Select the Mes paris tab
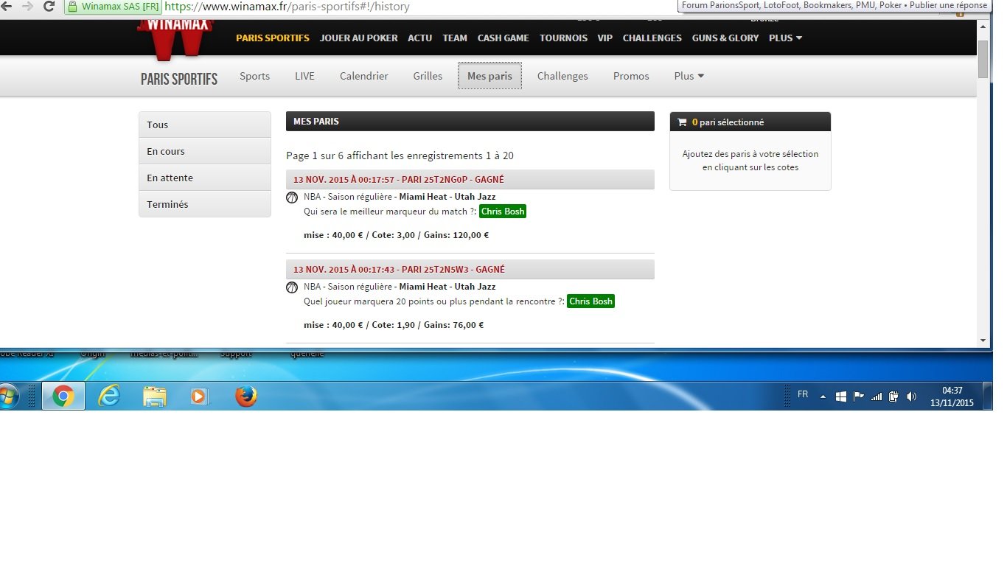Image resolution: width=1007 pixels, height=566 pixels. [489, 76]
